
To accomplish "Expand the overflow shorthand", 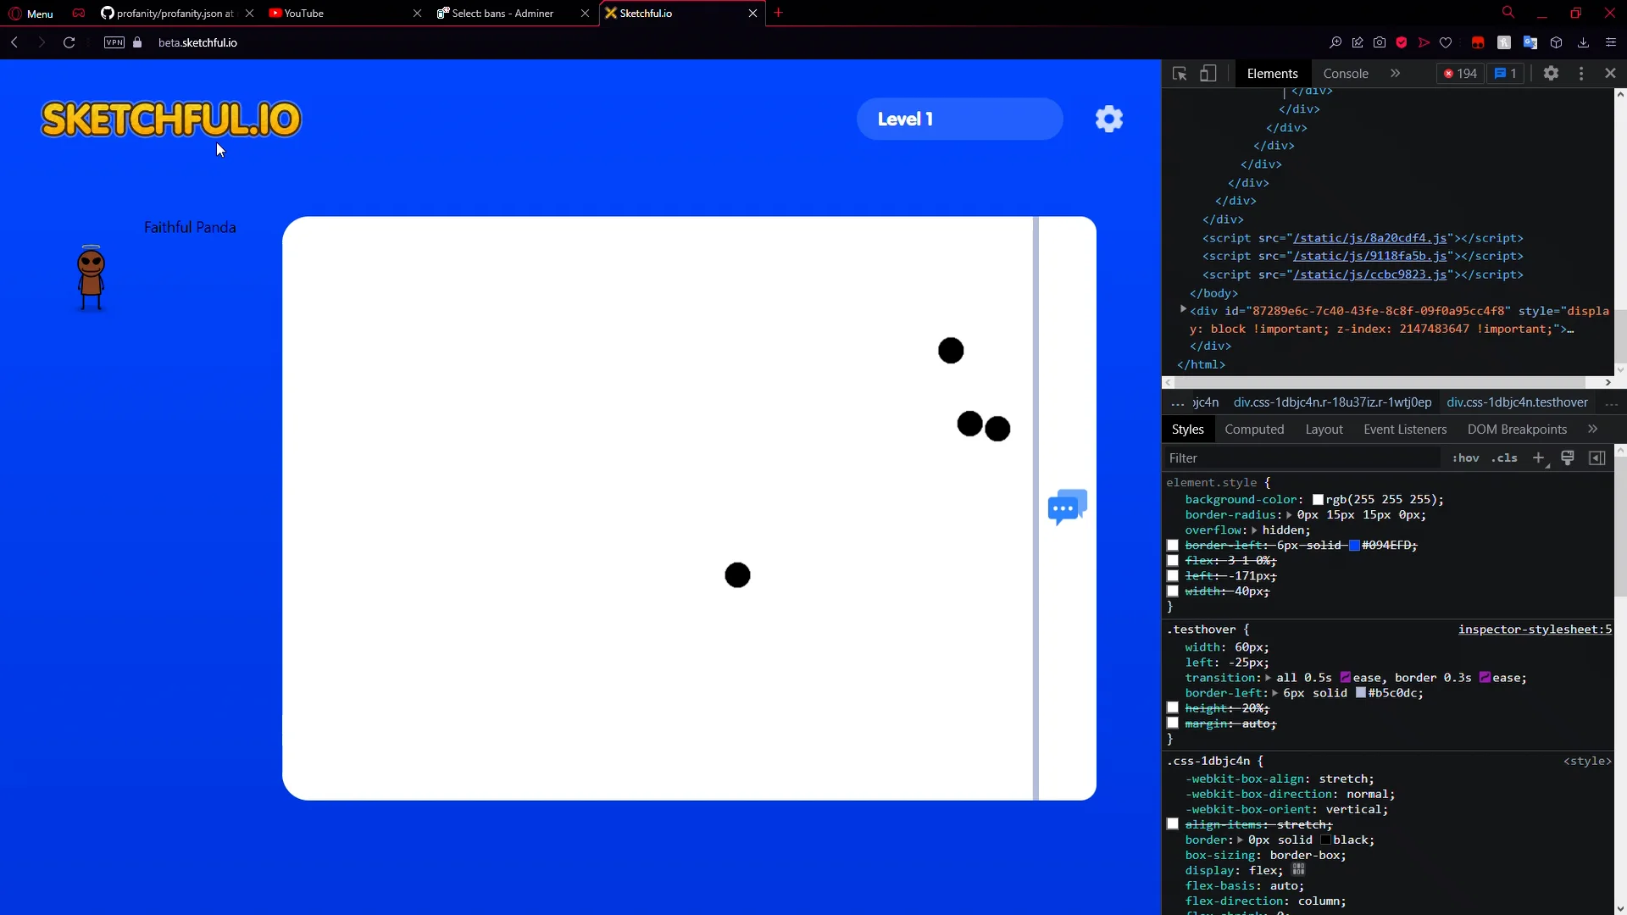I will tap(1254, 530).
